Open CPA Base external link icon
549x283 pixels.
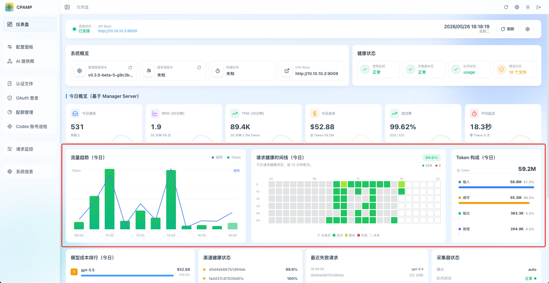[287, 71]
